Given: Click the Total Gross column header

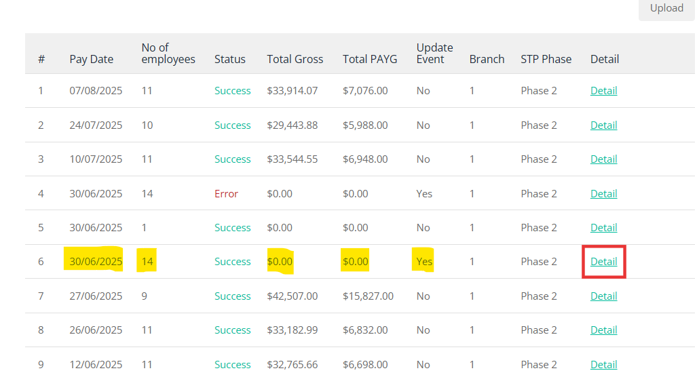Looking at the screenshot, I should [x=295, y=59].
